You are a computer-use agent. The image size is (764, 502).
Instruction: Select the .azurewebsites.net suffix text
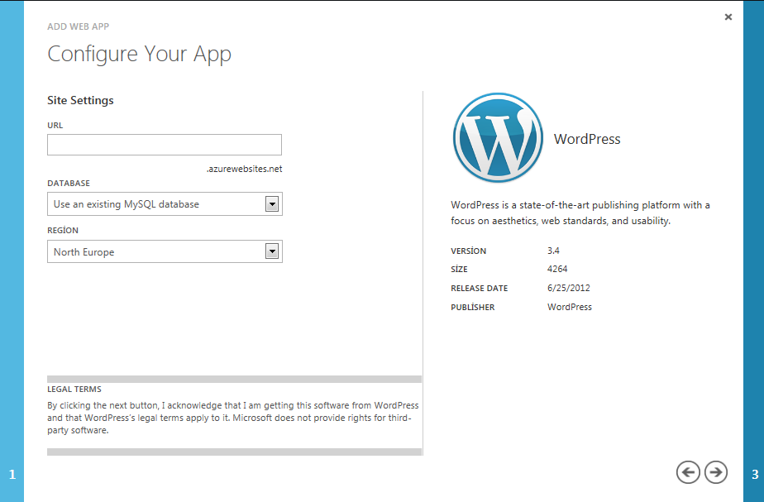[x=244, y=169]
